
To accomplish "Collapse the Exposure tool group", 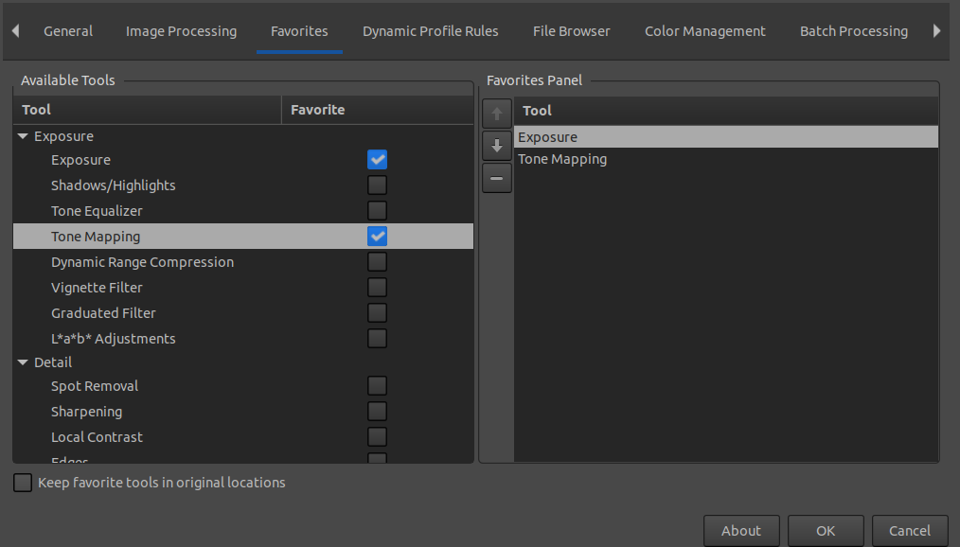I will 24,136.
